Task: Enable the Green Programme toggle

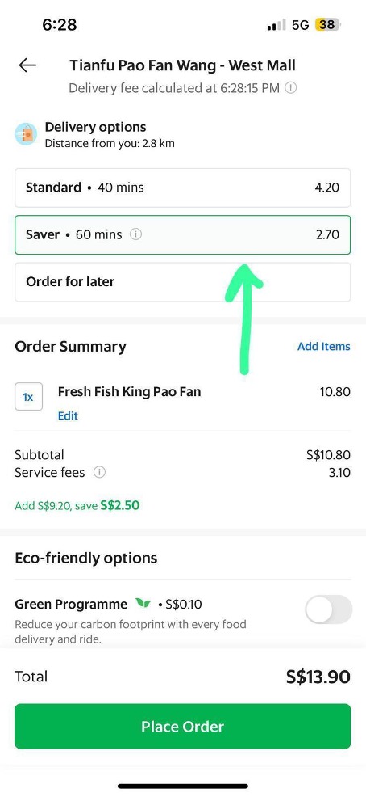Action: pos(328,609)
